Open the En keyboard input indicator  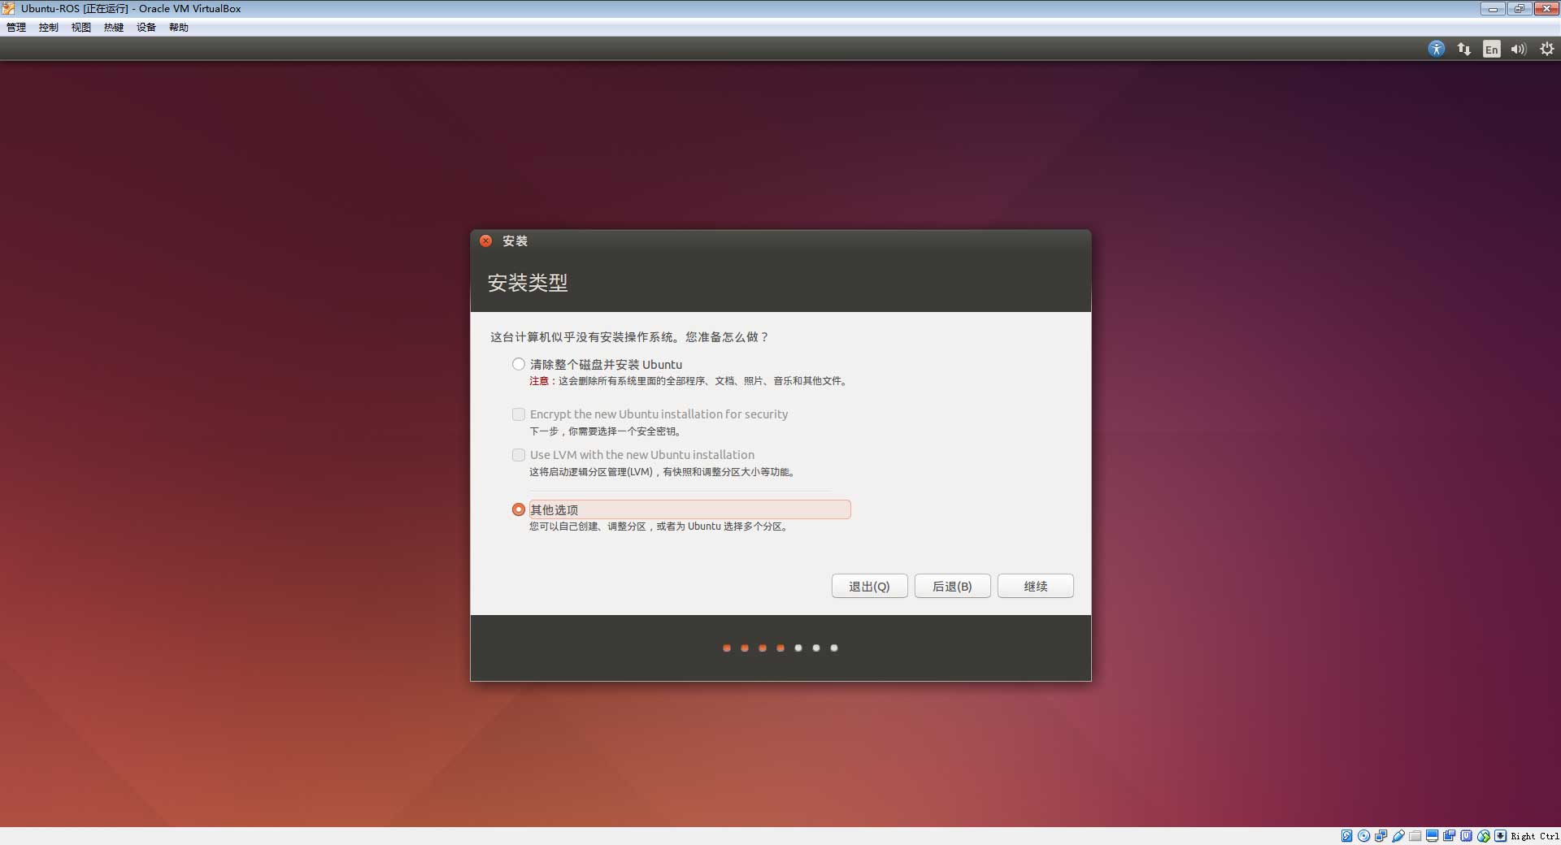tap(1491, 49)
